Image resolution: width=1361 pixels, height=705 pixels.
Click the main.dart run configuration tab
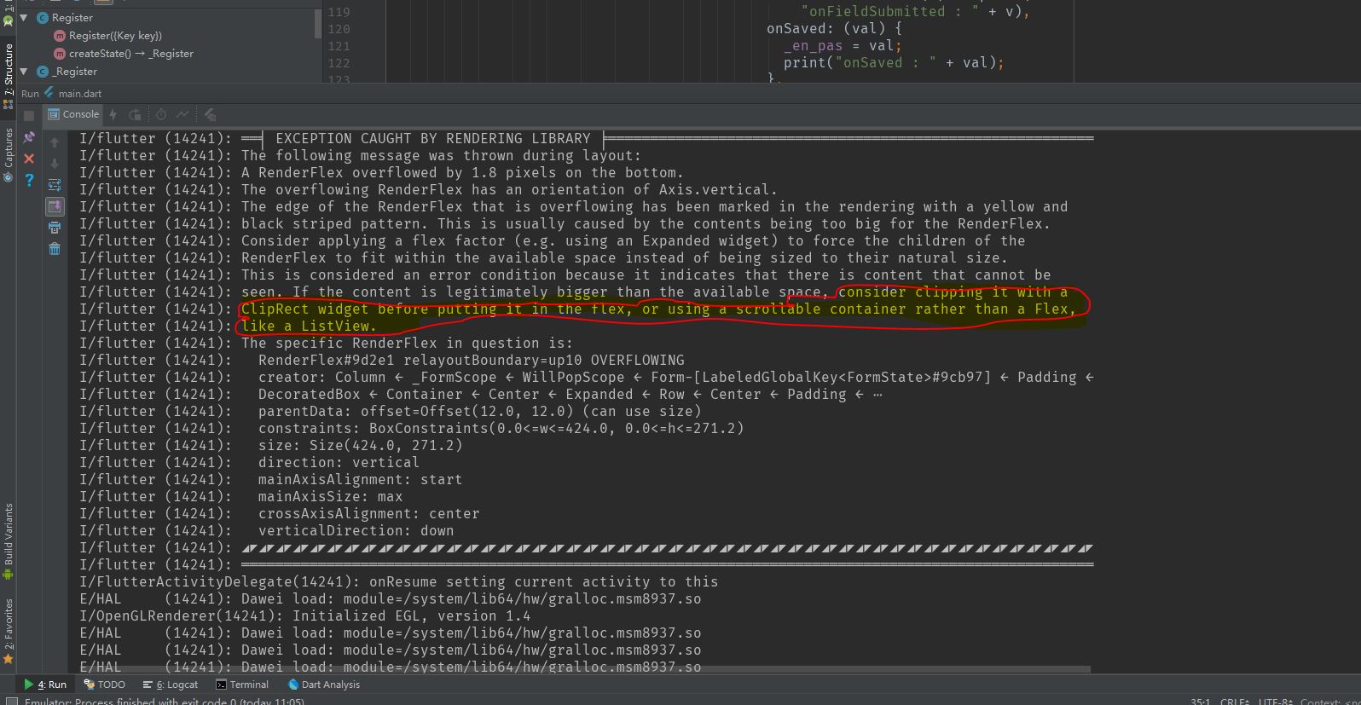pos(72,94)
